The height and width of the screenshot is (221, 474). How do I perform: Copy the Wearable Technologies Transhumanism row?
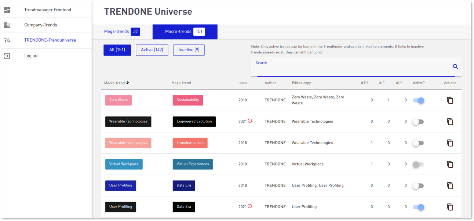point(450,143)
